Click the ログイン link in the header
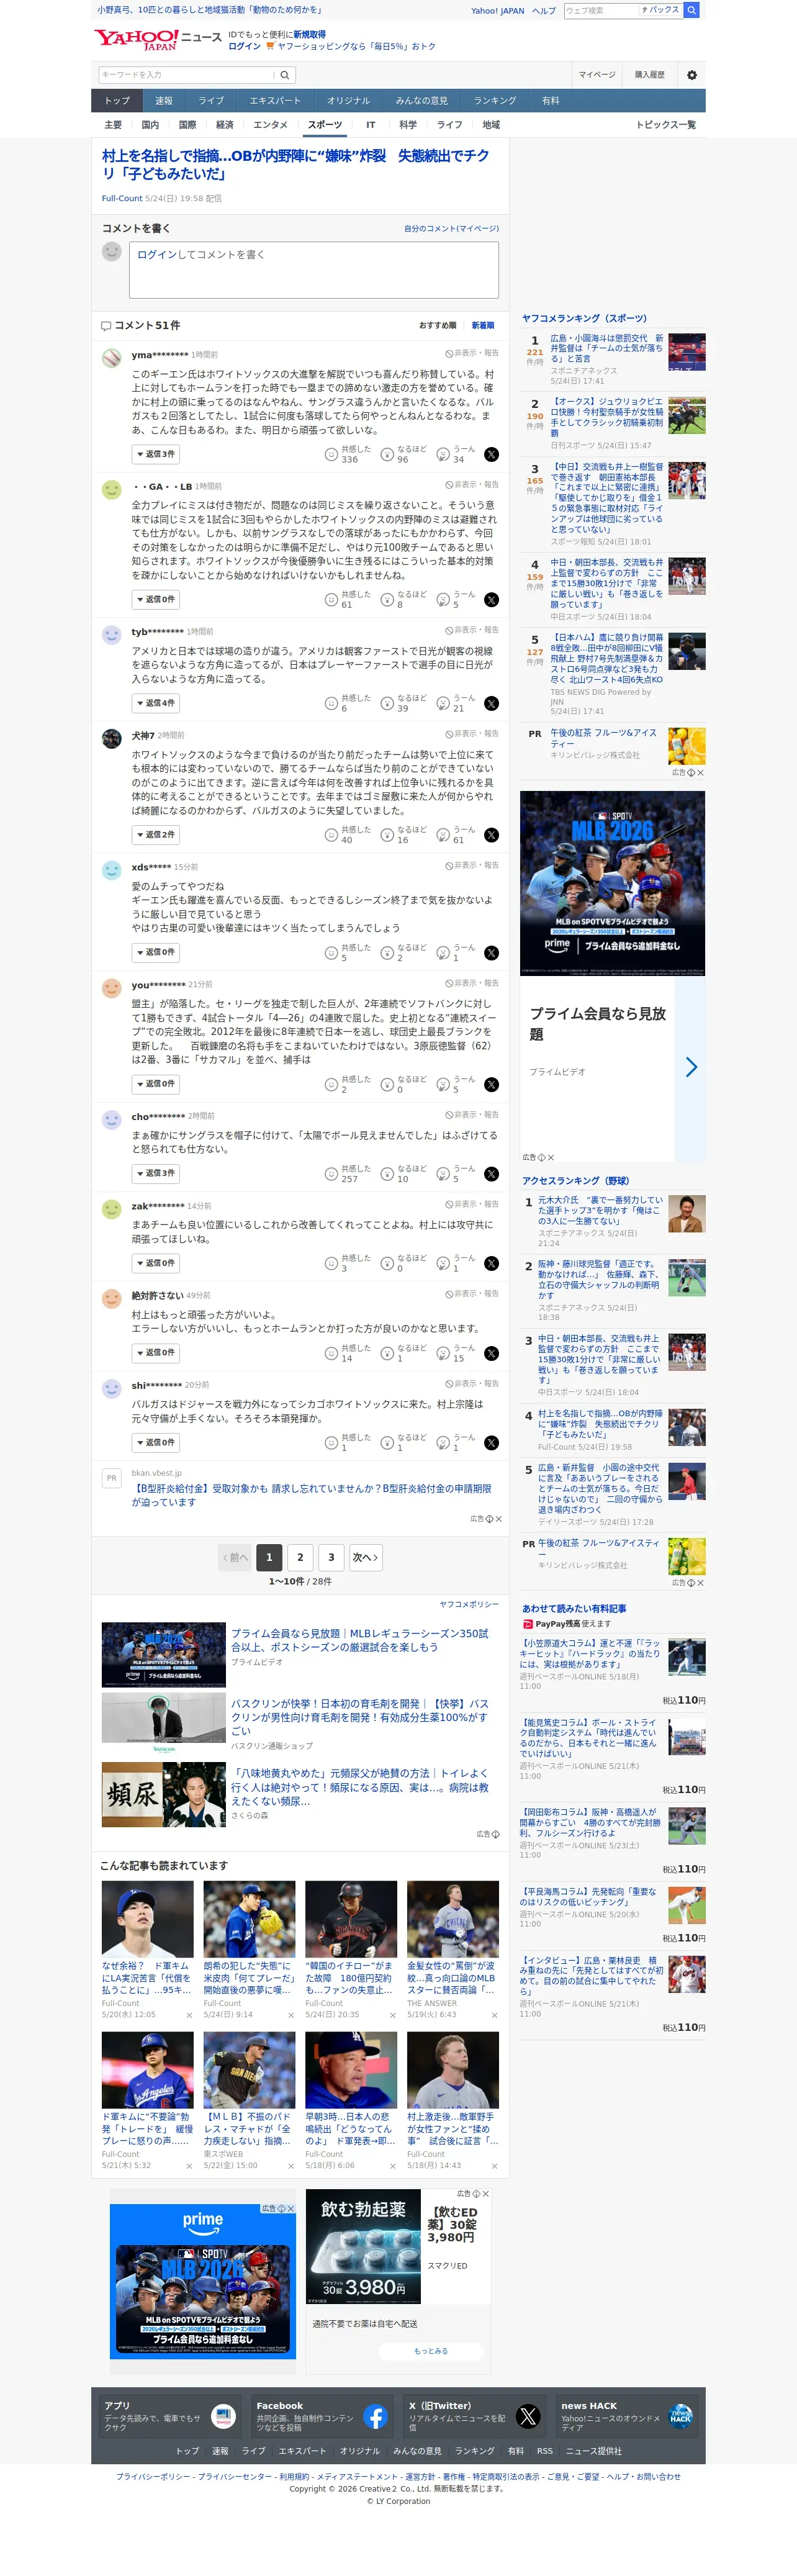This screenshot has width=797, height=2576. 244,47
